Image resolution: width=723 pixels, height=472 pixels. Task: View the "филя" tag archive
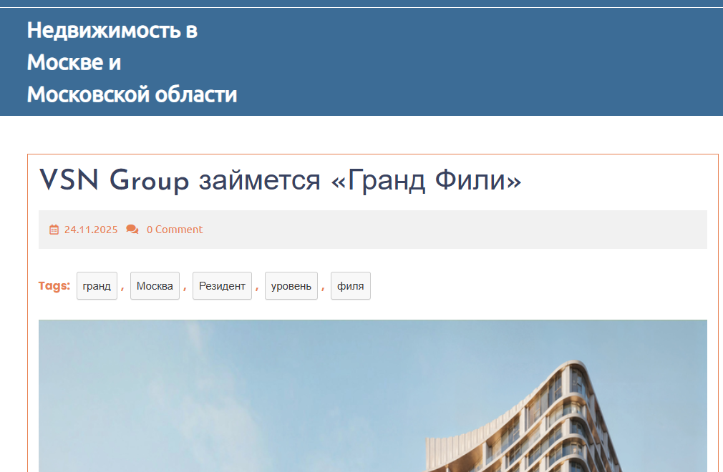(x=350, y=285)
